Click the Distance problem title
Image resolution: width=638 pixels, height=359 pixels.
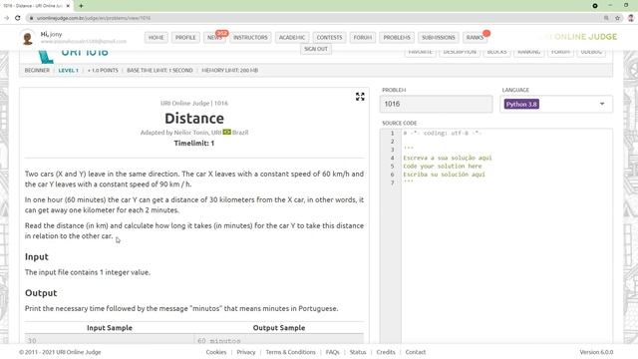tap(194, 118)
